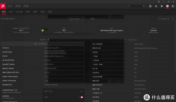Image resolution: width=176 pixels, height=102 pixels.
Task: Maximize the Radeon Software window
Action: [x=168, y=2]
